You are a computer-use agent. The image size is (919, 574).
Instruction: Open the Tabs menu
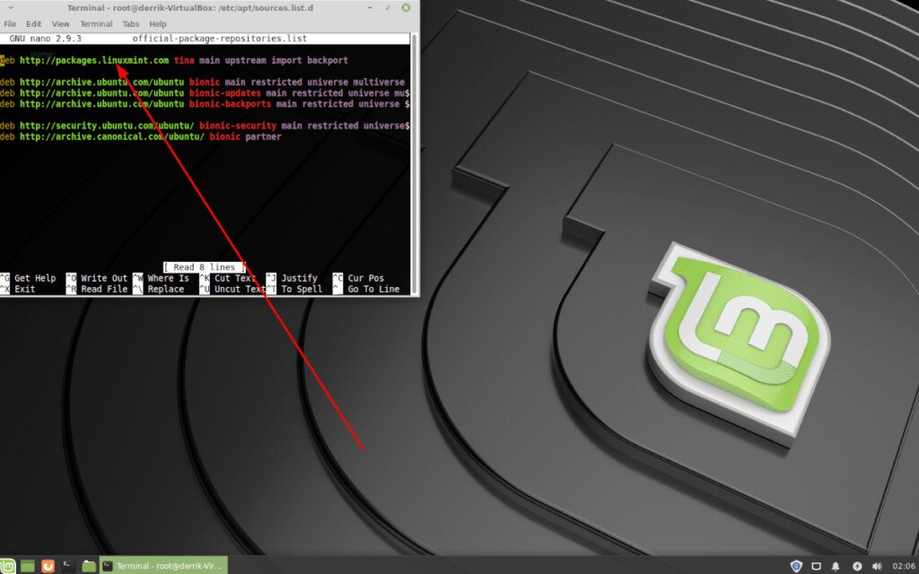[x=131, y=23]
